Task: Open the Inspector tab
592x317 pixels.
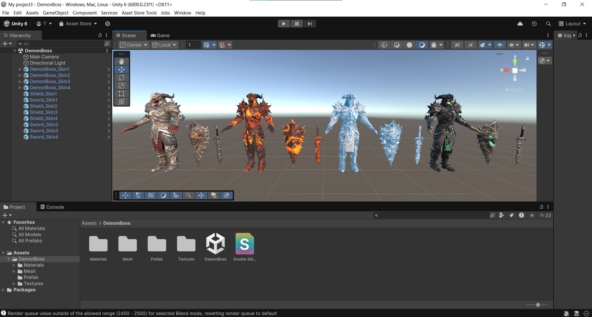Action: pyautogui.click(x=564, y=35)
